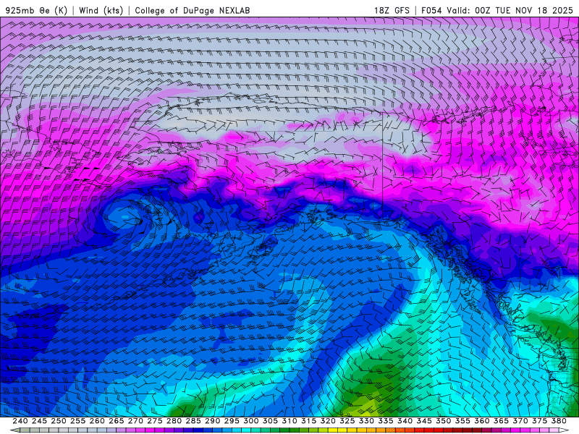This screenshot has height=434, width=579.
Task: Click the 340 colorbar scale label
Action: 405,421
